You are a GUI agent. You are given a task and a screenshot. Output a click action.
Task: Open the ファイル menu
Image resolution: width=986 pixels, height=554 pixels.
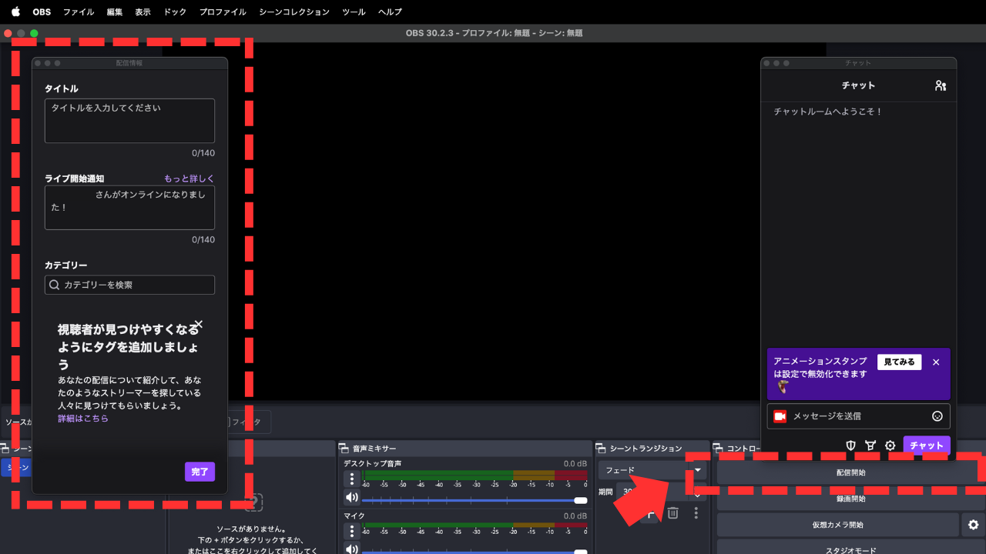click(x=79, y=12)
